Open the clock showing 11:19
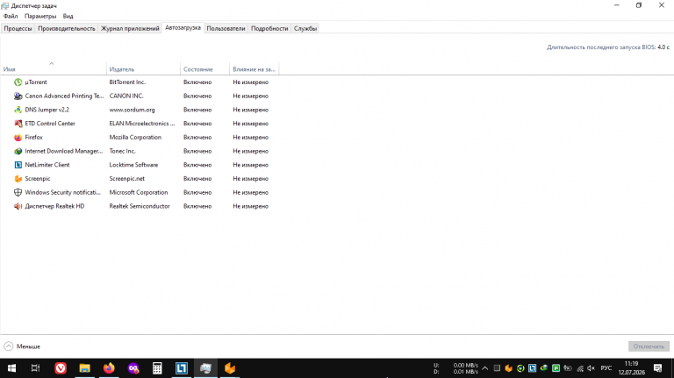674x378 pixels. coord(632,368)
